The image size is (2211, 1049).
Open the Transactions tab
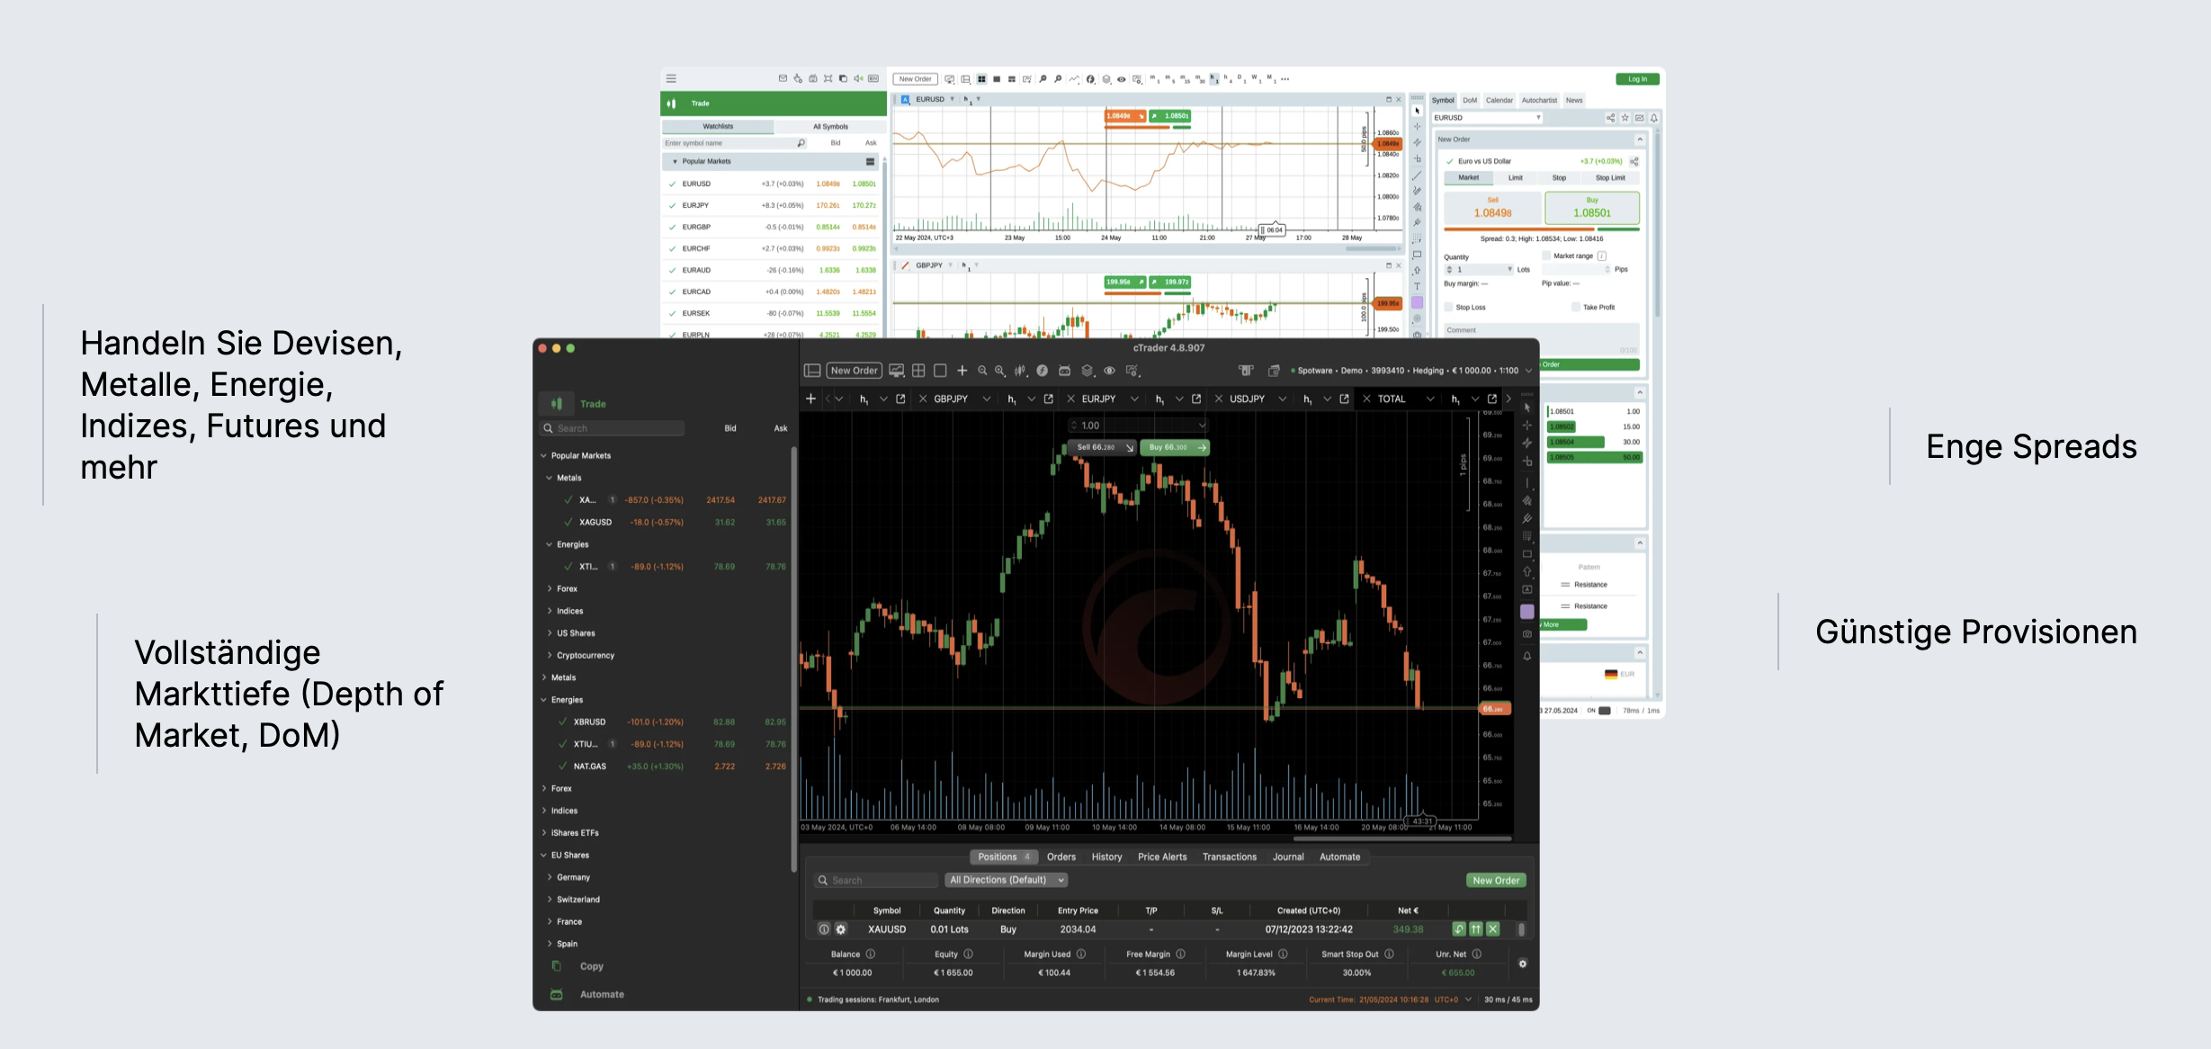(1230, 857)
